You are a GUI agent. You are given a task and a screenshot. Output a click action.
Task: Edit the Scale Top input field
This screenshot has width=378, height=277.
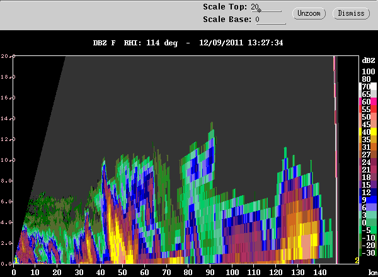[266, 7]
